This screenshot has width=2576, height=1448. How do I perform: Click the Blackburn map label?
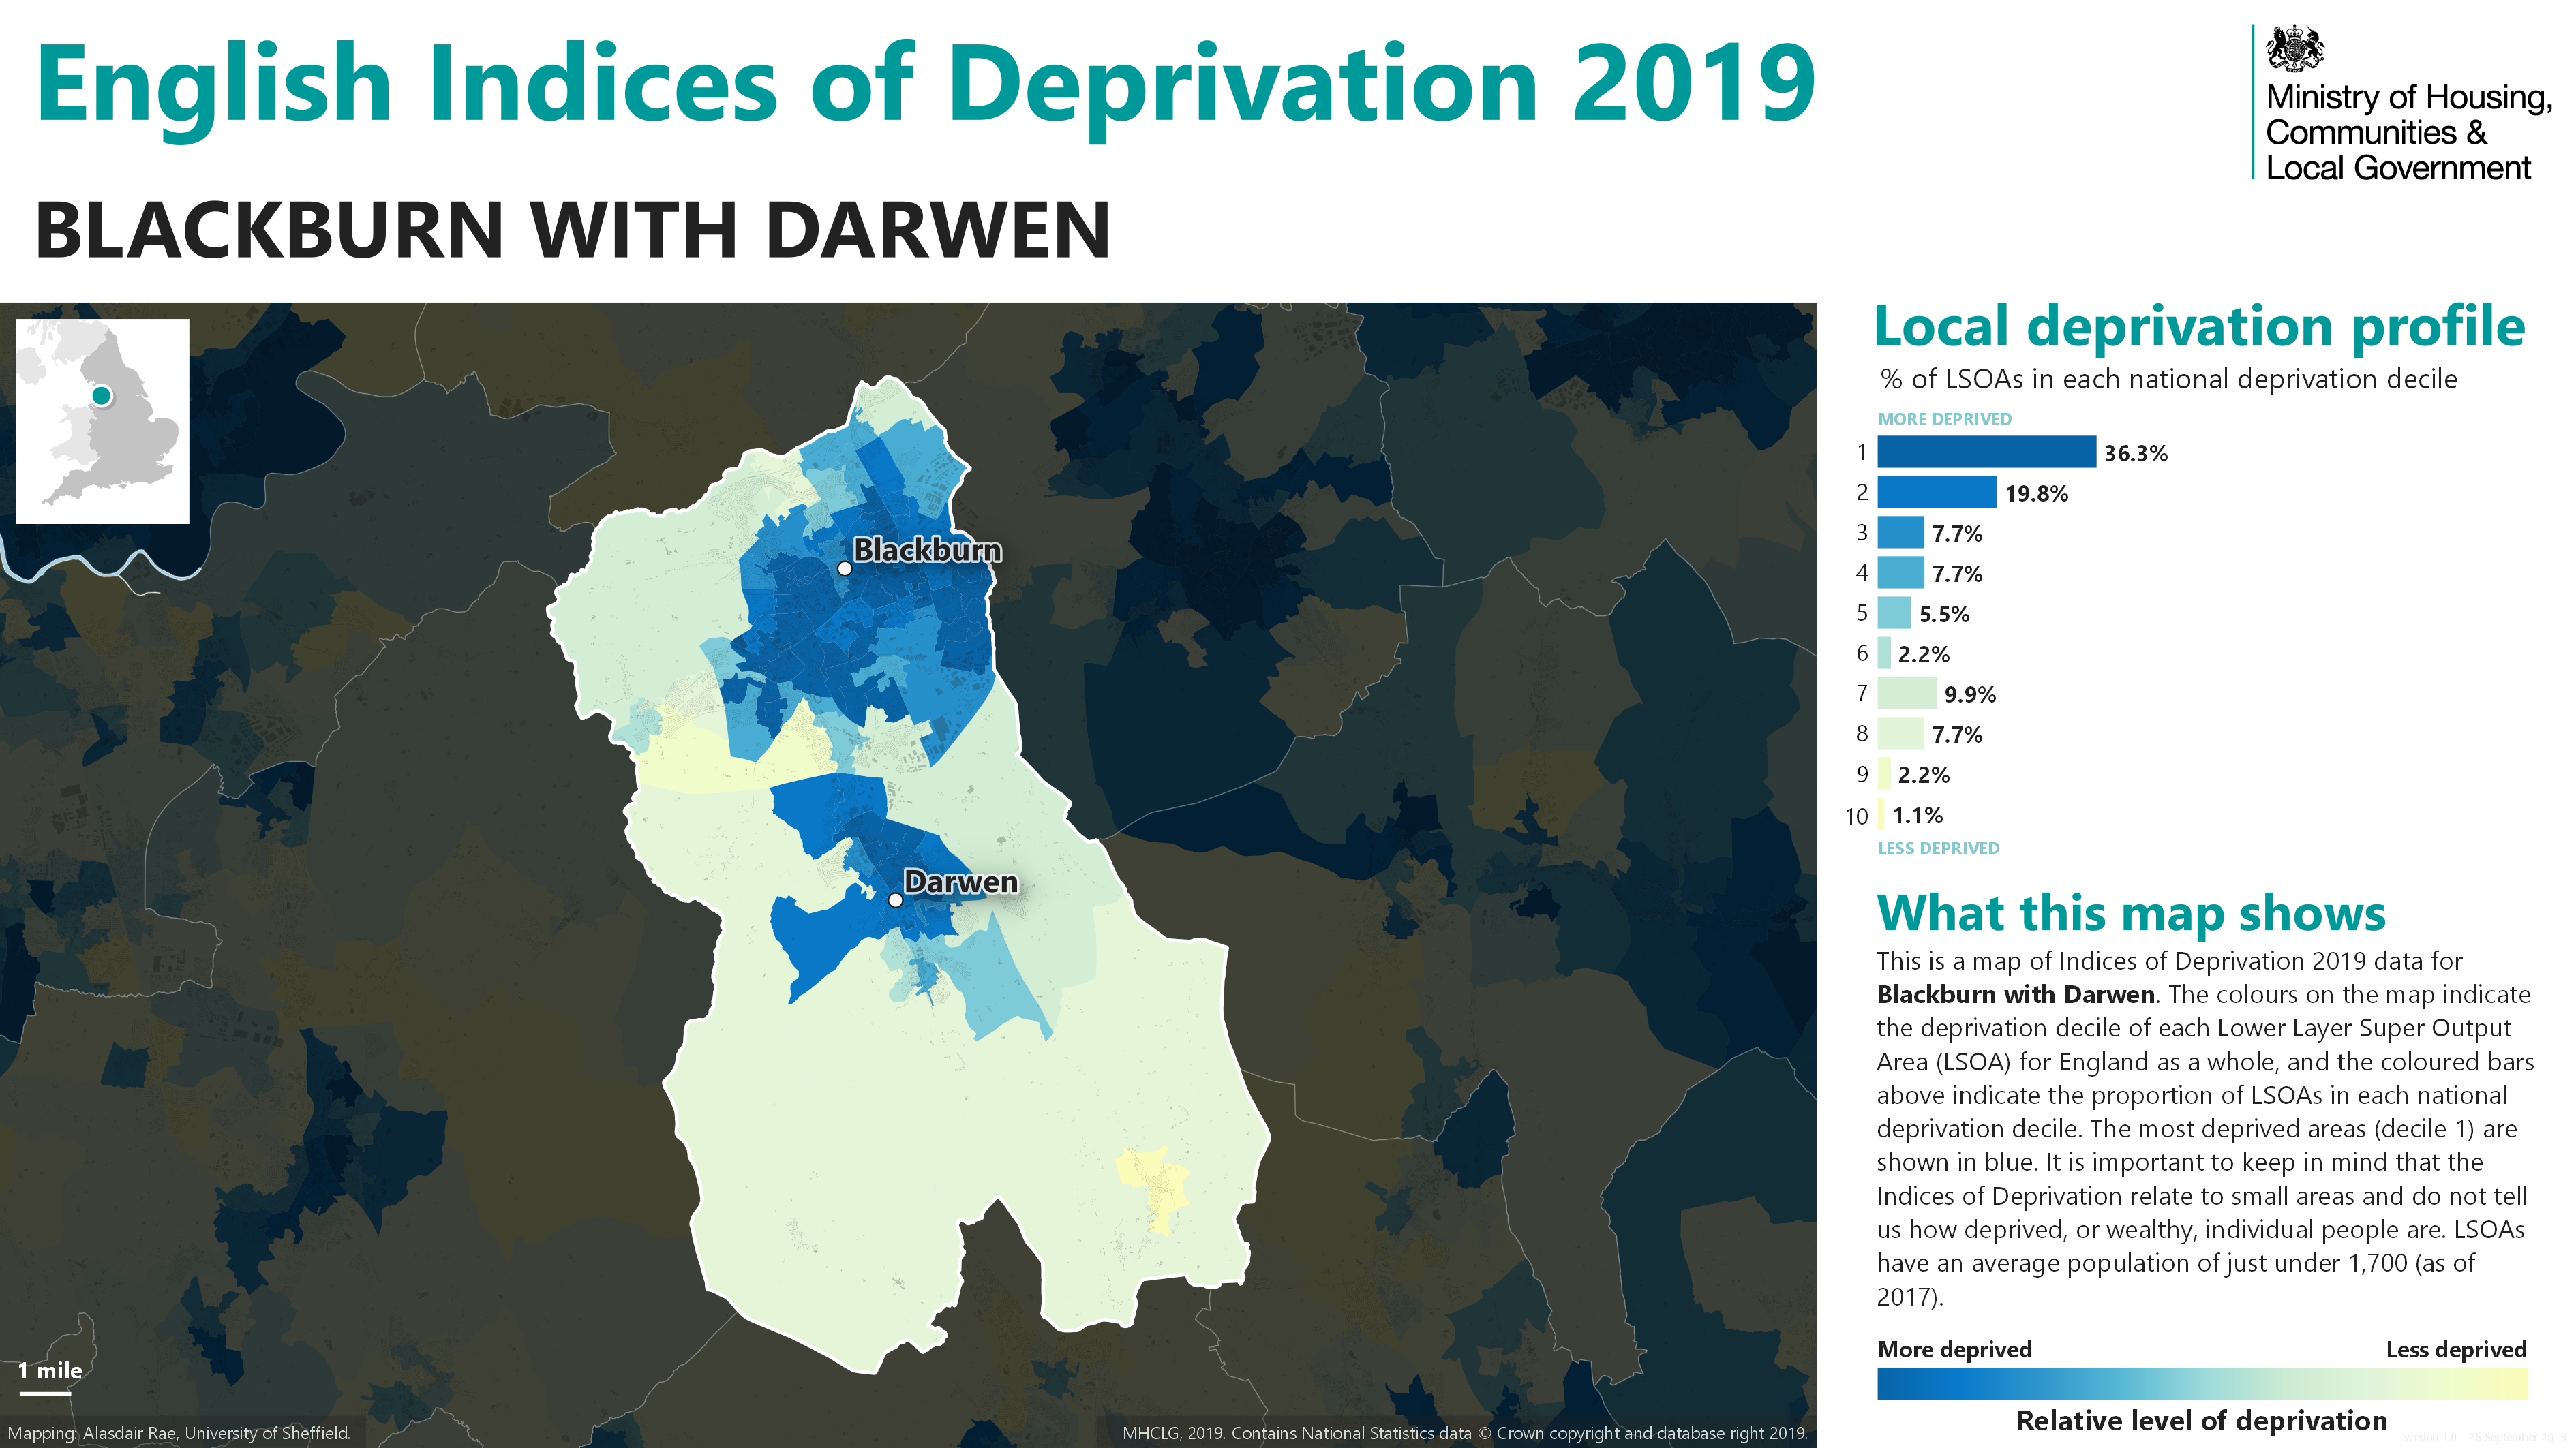coord(927,550)
